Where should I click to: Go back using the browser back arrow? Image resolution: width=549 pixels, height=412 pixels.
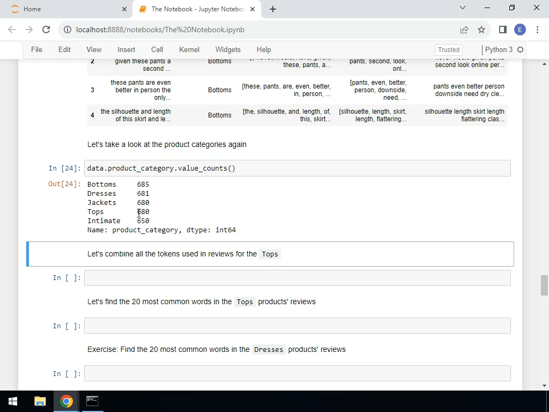[x=12, y=30]
